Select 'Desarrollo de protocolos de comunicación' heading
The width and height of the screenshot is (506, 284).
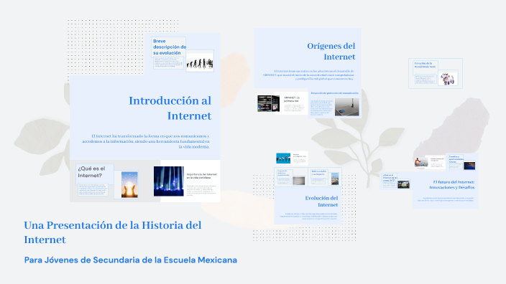(335, 93)
